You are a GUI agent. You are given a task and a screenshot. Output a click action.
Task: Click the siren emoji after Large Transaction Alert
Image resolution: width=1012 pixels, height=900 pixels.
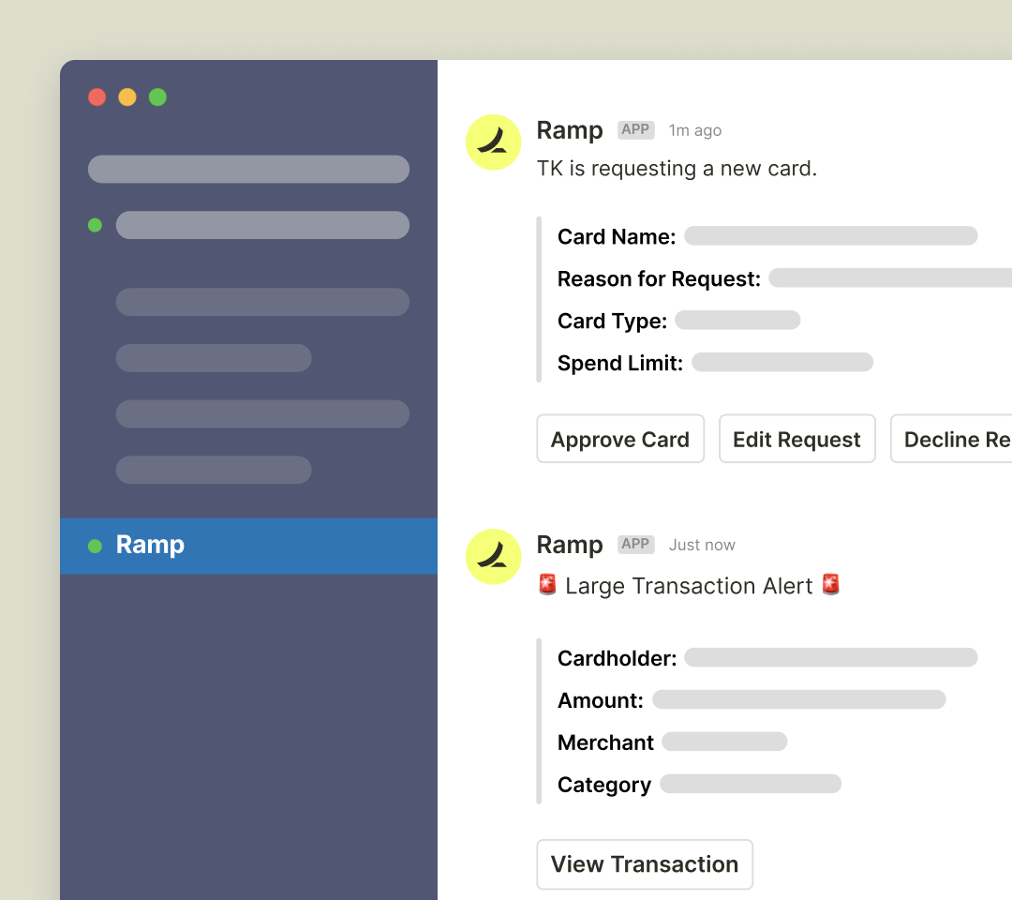pos(831,584)
